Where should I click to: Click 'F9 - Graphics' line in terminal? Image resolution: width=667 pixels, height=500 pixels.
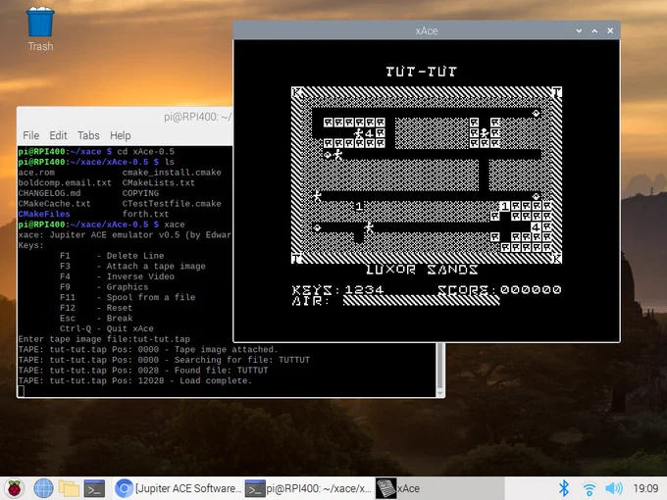104,287
